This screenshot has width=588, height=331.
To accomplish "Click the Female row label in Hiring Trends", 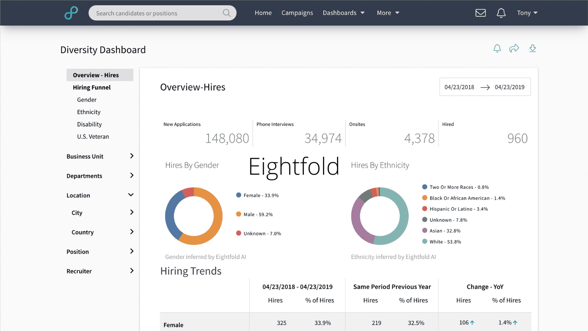I will click(173, 325).
